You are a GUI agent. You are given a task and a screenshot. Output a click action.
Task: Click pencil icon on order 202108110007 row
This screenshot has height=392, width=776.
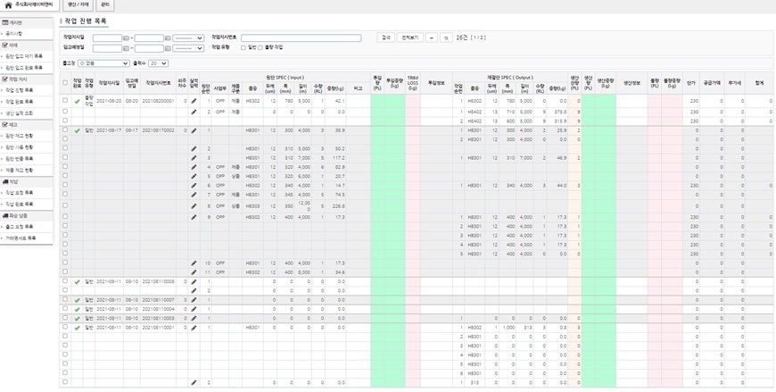click(194, 300)
